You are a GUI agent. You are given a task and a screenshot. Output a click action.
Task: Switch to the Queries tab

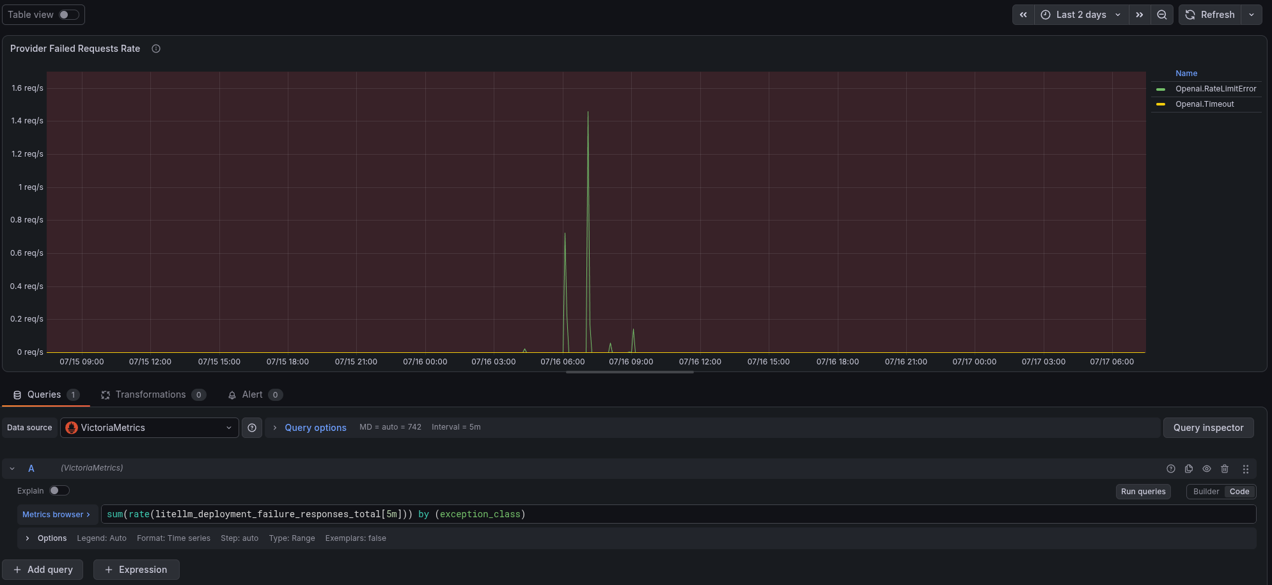point(46,394)
